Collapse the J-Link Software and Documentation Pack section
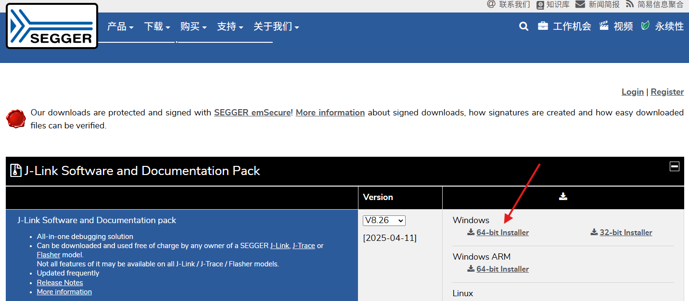The height and width of the screenshot is (301, 689). [675, 166]
